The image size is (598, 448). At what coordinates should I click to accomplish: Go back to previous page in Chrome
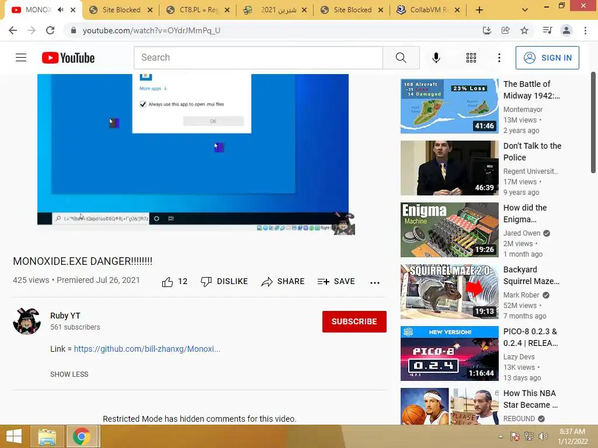click(x=13, y=30)
